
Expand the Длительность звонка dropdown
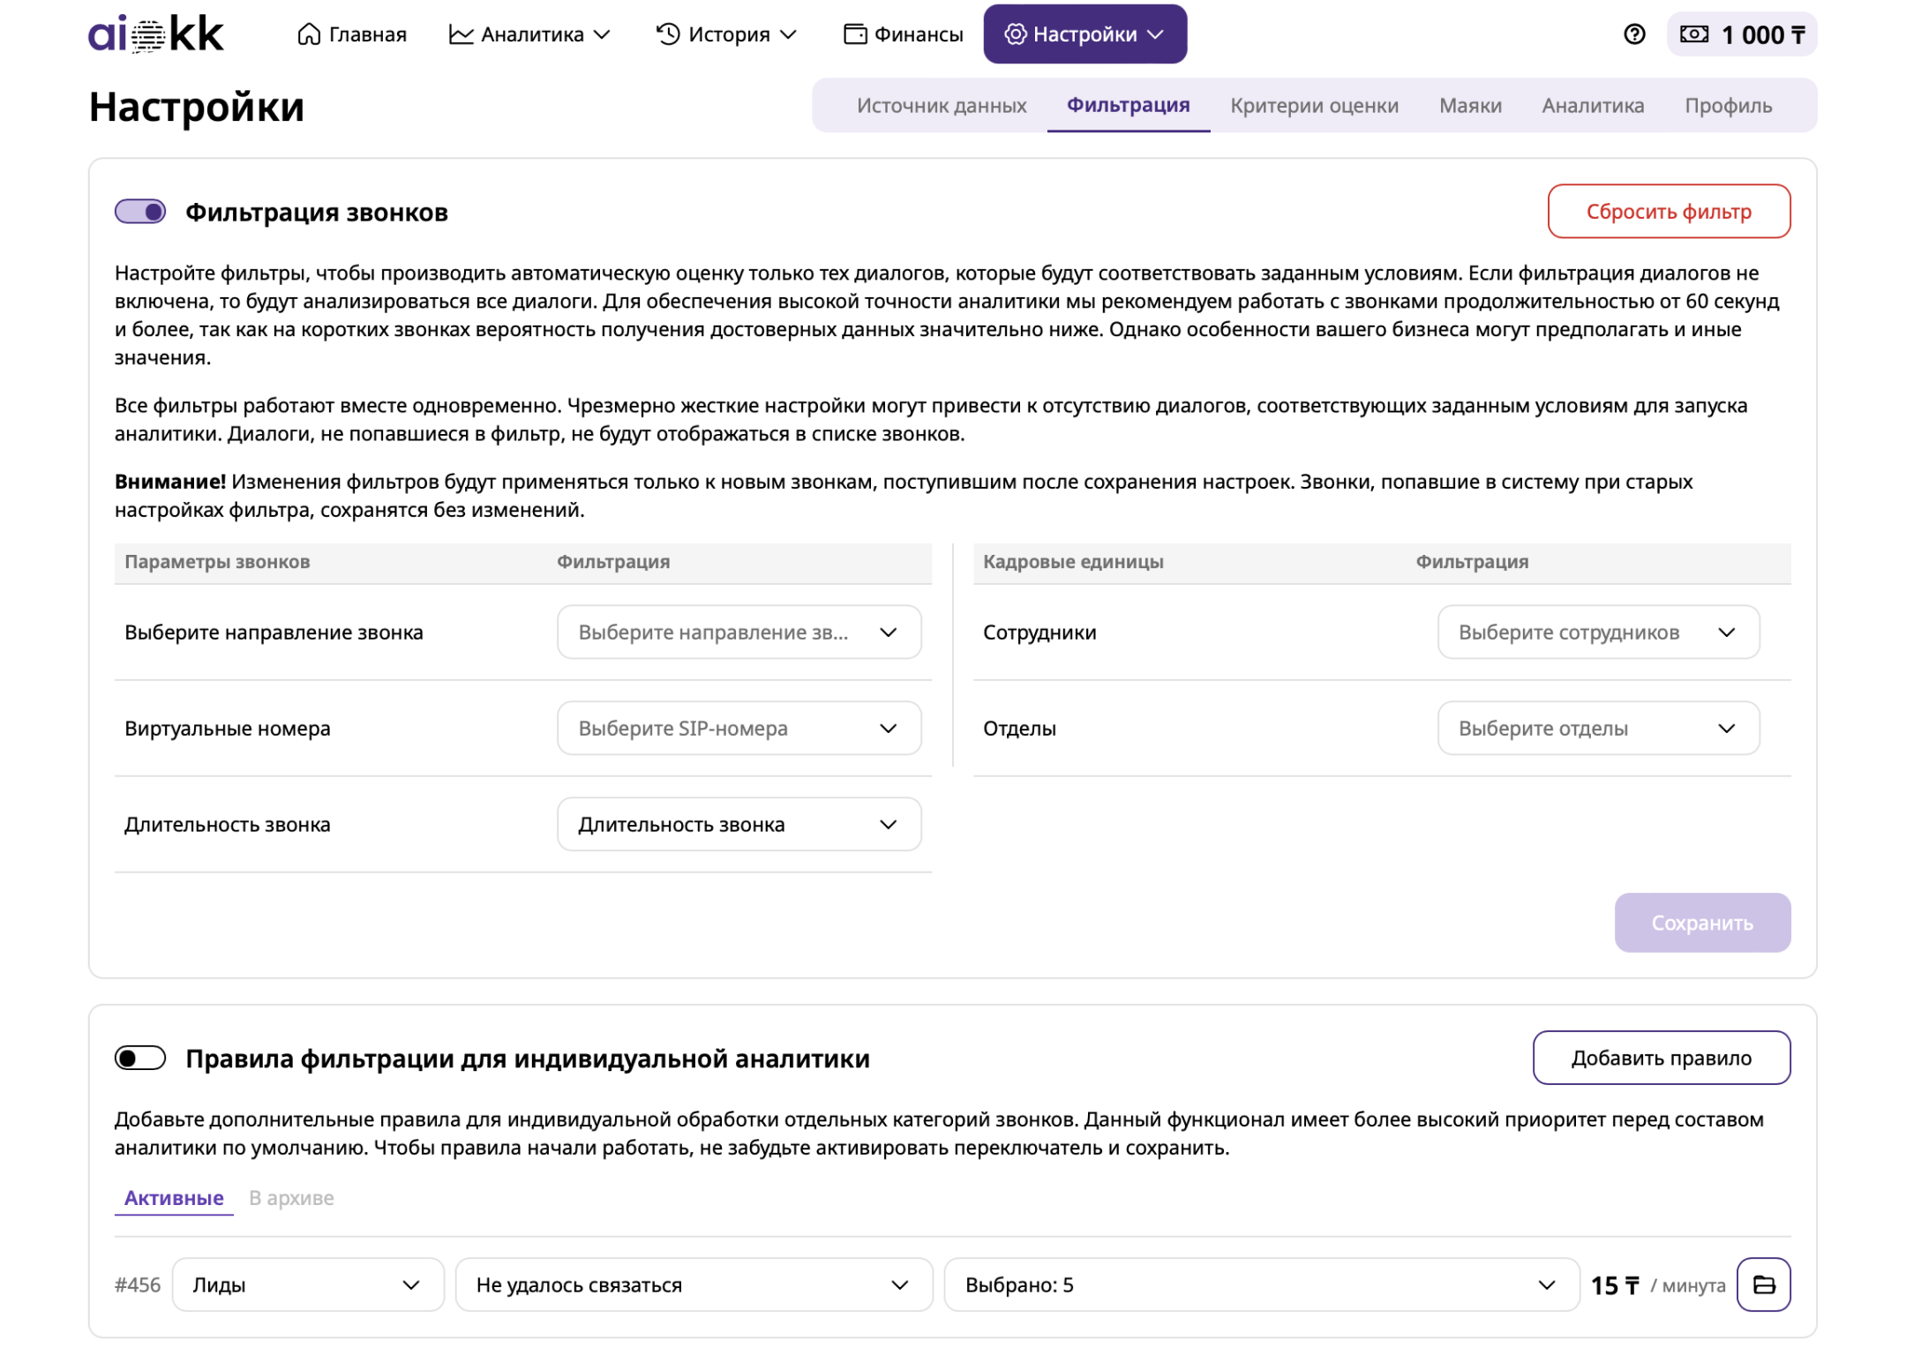click(x=739, y=825)
